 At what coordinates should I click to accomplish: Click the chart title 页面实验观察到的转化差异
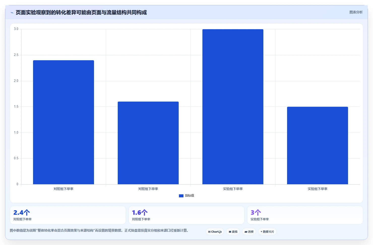(x=81, y=13)
